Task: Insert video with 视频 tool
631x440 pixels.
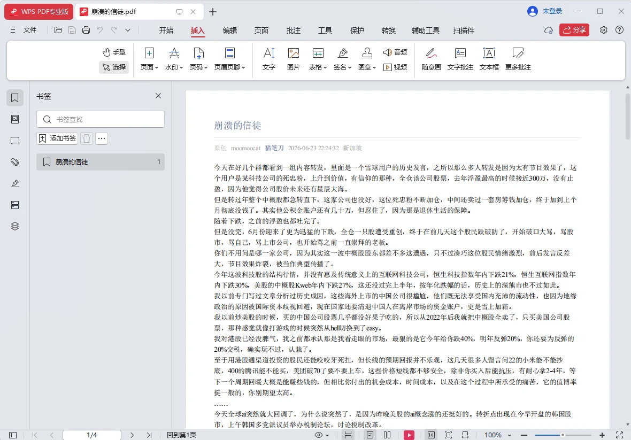Action: tap(395, 67)
